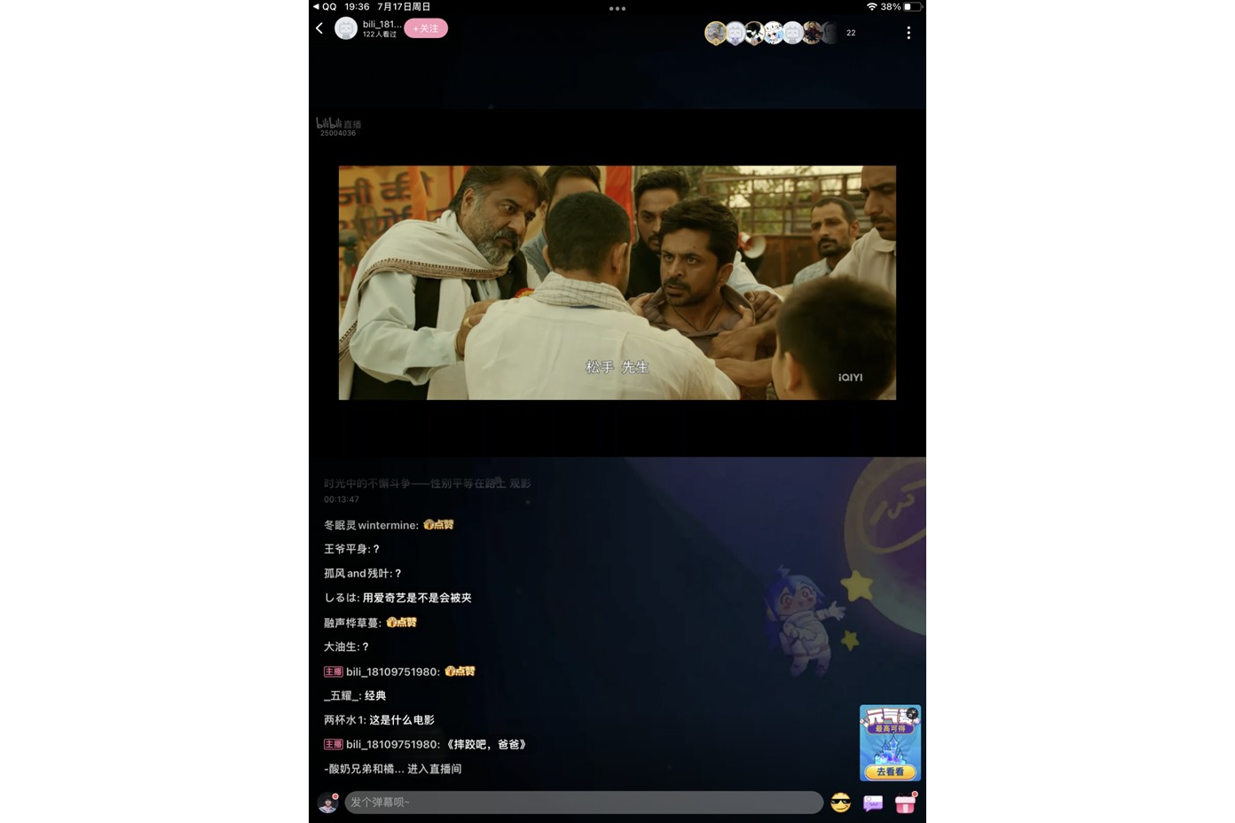
Task: Tap your own avatar beside the input
Action: tap(328, 803)
